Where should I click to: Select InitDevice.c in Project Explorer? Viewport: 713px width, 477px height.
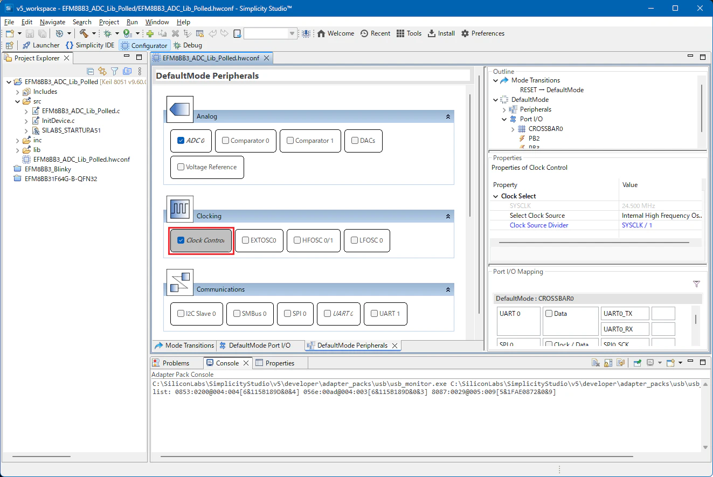[58, 121]
